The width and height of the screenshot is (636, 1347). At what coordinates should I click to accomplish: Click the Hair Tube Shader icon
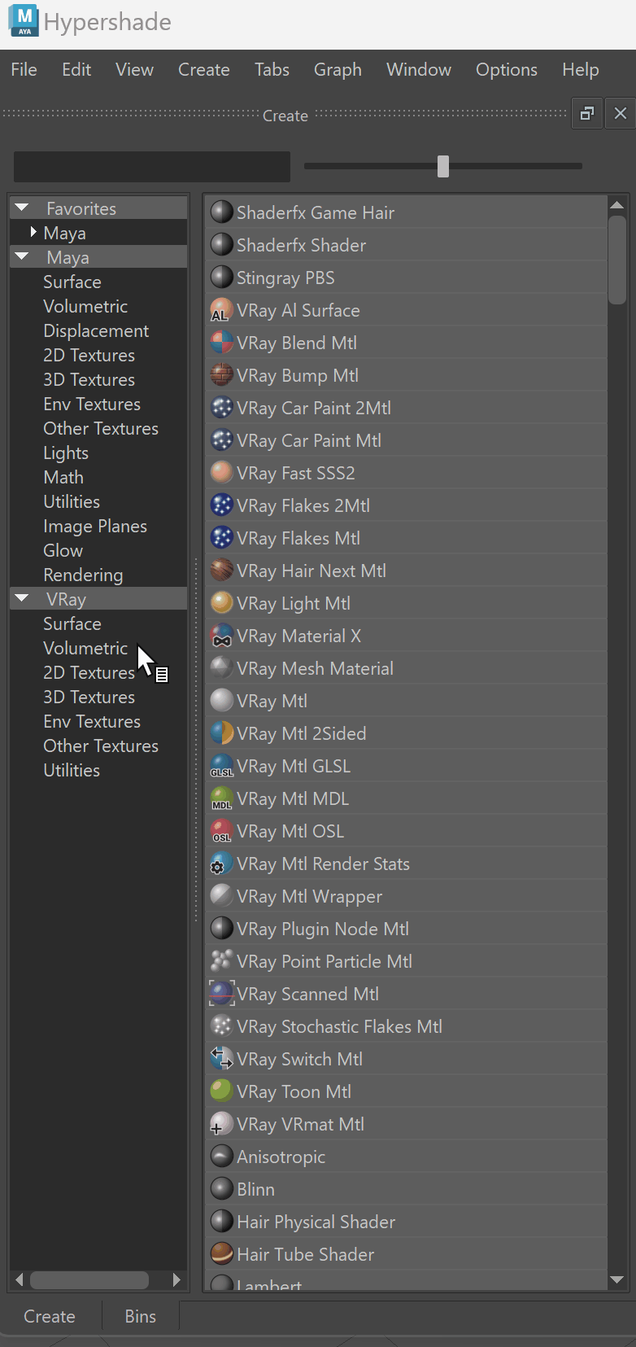pos(222,1254)
